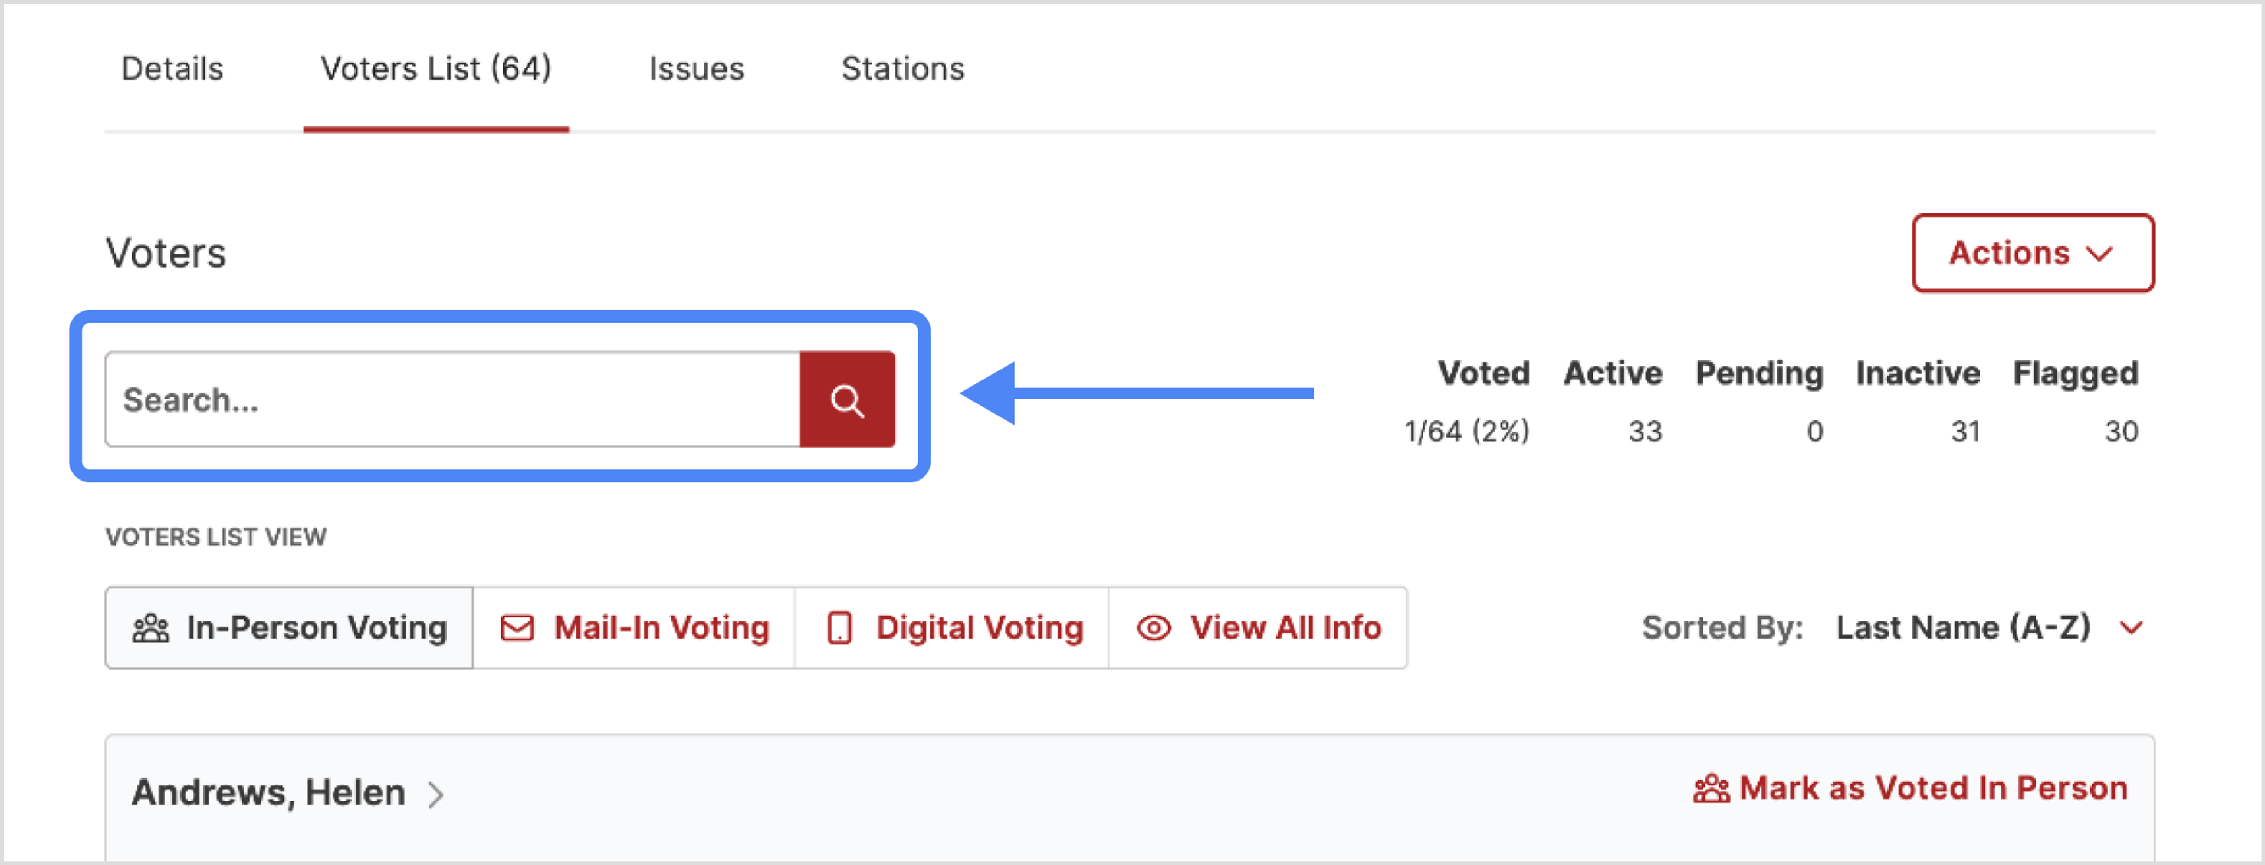Click the people icon beside In-Person Voting
The image size is (2265, 865).
tap(150, 627)
